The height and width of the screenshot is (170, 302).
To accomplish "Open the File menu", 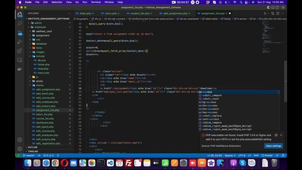I will click(37, 2).
